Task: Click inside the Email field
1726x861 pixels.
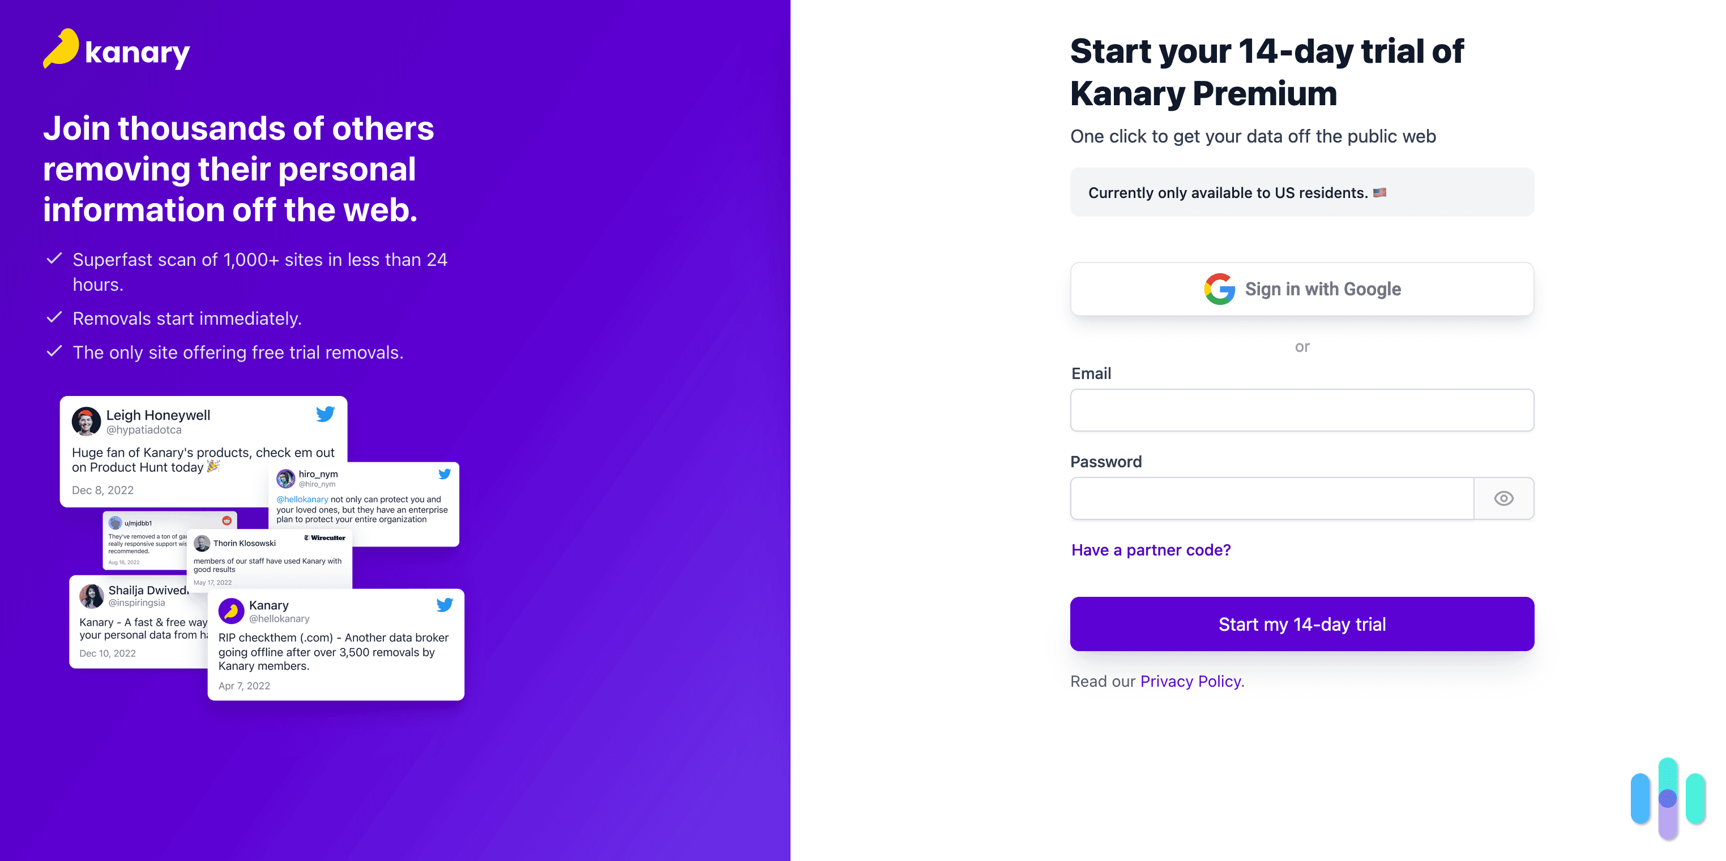Action: click(x=1302, y=410)
